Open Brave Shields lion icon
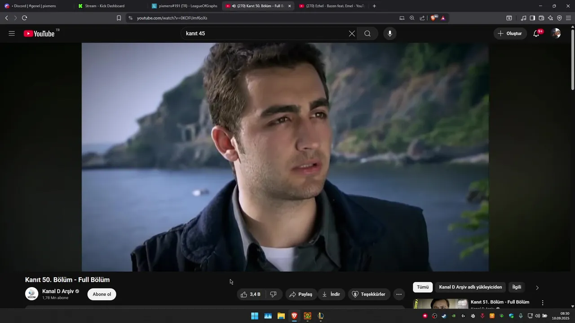This screenshot has height=323, width=575. click(x=434, y=18)
